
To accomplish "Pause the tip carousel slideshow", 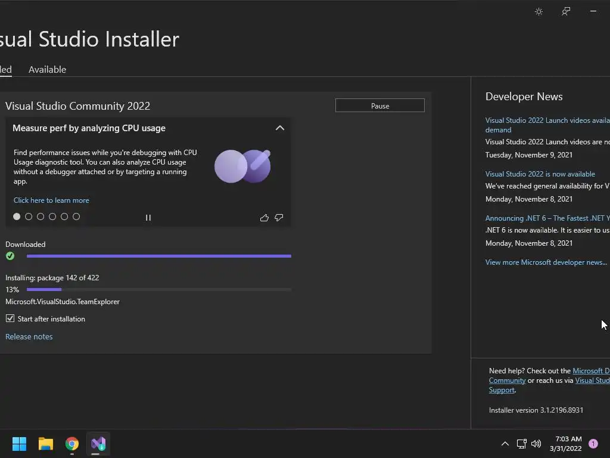I will coord(148,218).
